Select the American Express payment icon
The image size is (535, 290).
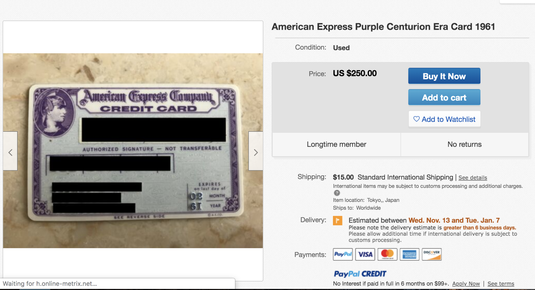tap(409, 254)
